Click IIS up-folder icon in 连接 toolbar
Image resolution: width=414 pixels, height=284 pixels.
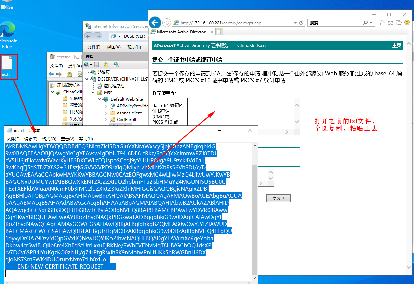[106, 64]
